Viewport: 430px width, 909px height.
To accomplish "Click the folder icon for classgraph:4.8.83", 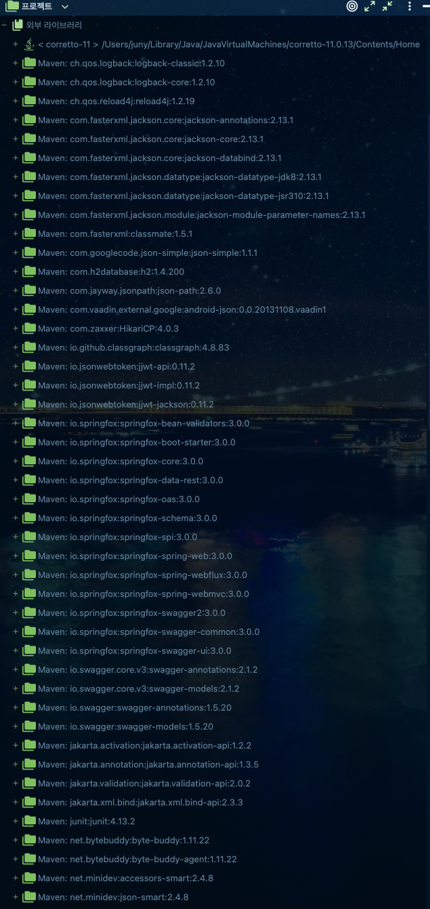I will 29,347.
